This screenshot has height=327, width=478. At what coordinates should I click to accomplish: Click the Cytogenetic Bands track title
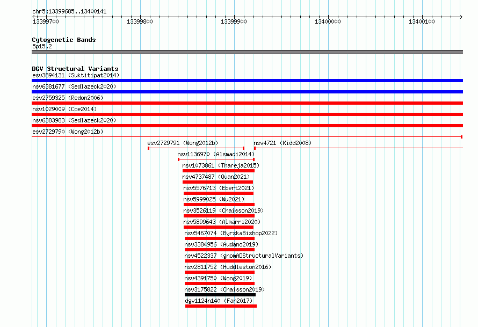point(64,40)
